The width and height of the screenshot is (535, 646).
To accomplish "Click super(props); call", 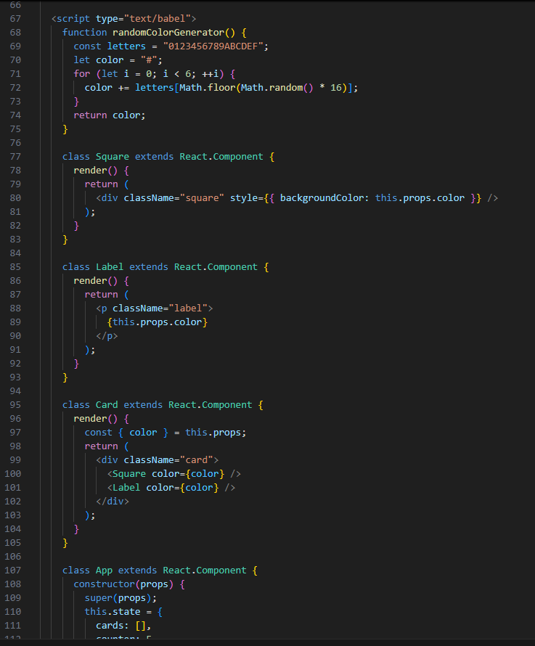I will [121, 598].
